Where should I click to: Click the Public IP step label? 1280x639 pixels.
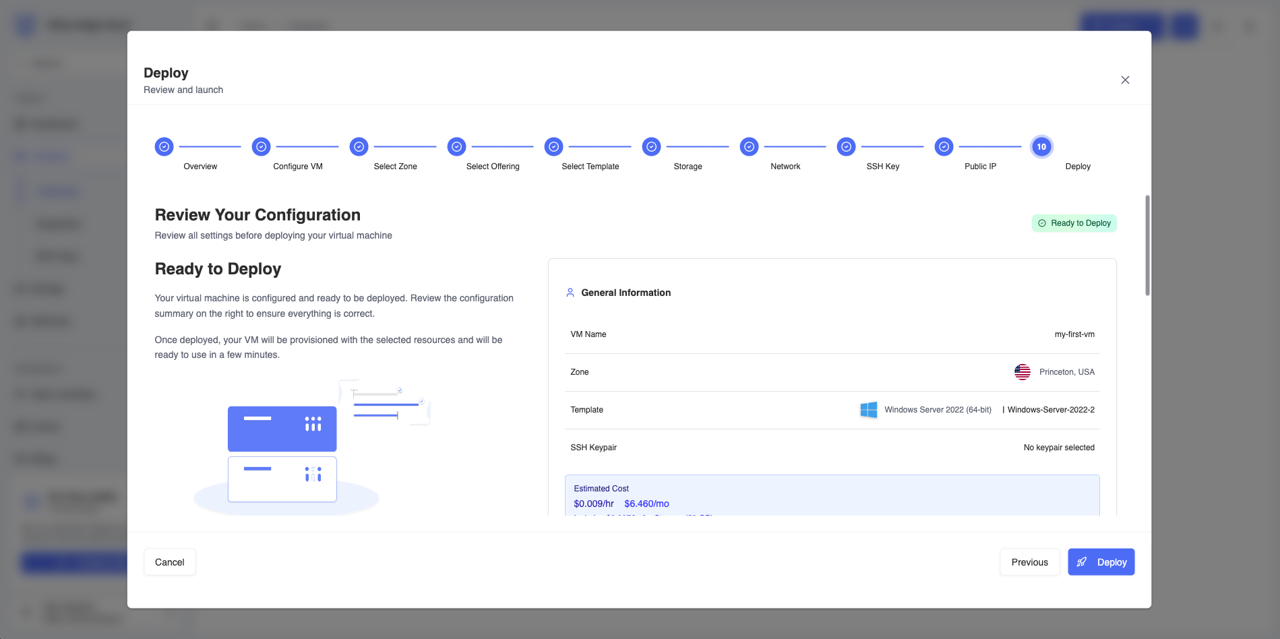click(x=980, y=166)
